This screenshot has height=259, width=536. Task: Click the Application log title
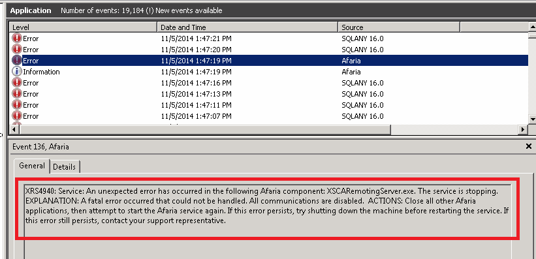coord(31,10)
